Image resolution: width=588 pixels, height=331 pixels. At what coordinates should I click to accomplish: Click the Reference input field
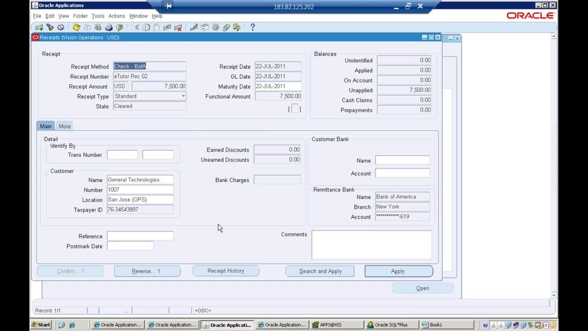(x=140, y=236)
